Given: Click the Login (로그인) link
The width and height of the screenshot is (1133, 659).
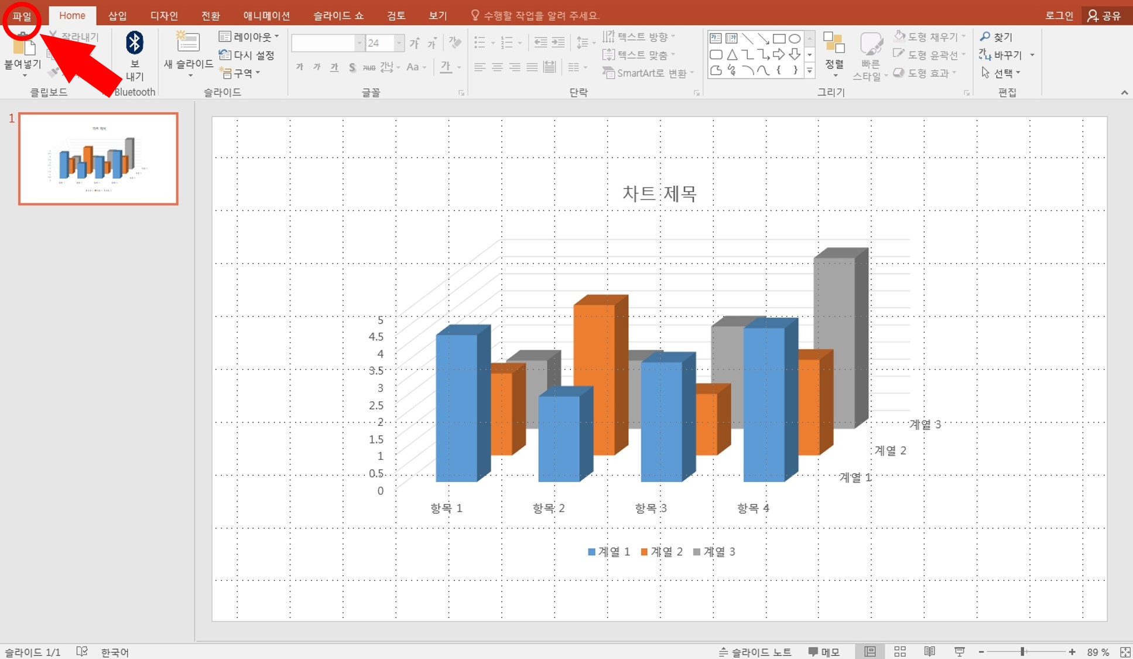Looking at the screenshot, I should [x=1059, y=16].
